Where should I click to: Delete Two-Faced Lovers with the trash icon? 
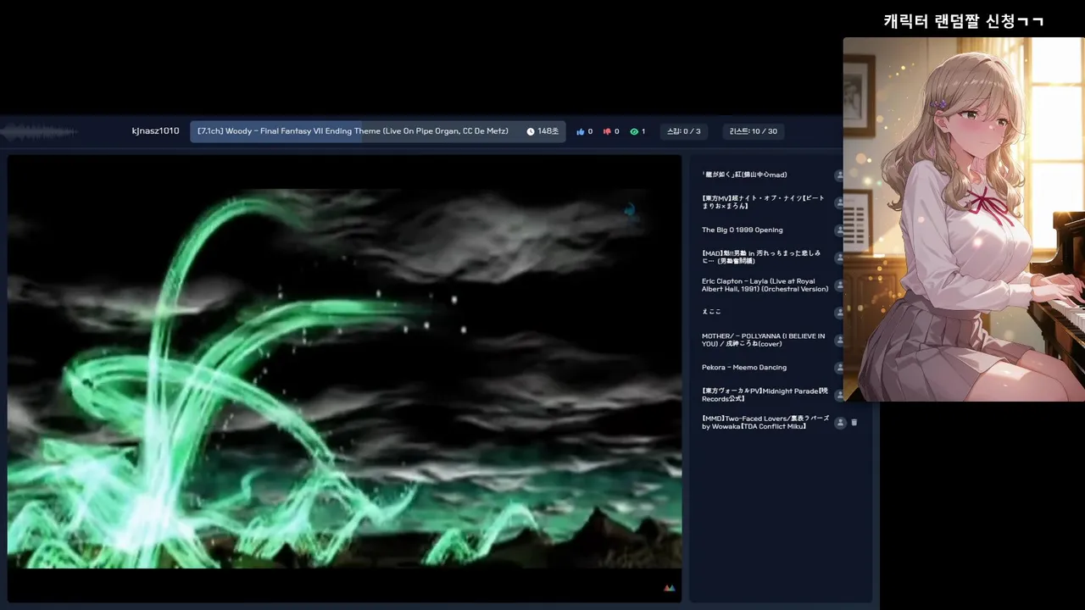(854, 423)
